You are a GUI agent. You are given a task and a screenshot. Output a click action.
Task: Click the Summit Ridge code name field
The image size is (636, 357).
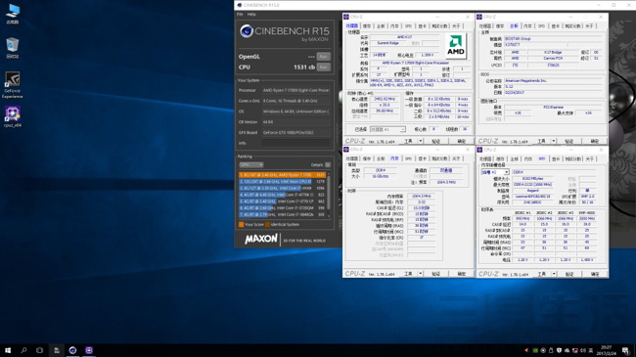click(x=389, y=43)
